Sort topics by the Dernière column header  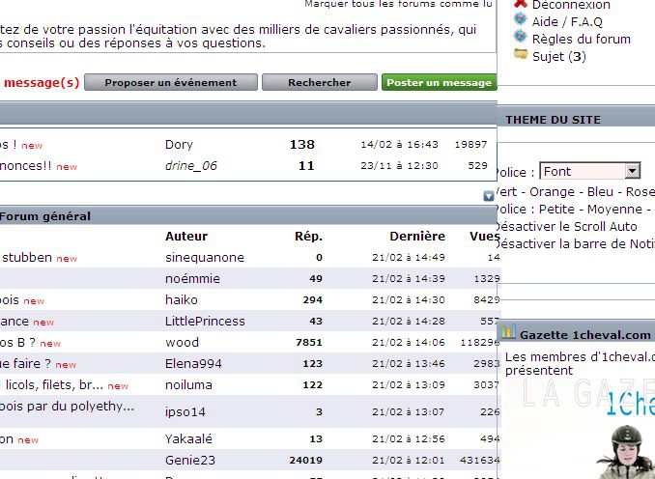[x=417, y=236]
